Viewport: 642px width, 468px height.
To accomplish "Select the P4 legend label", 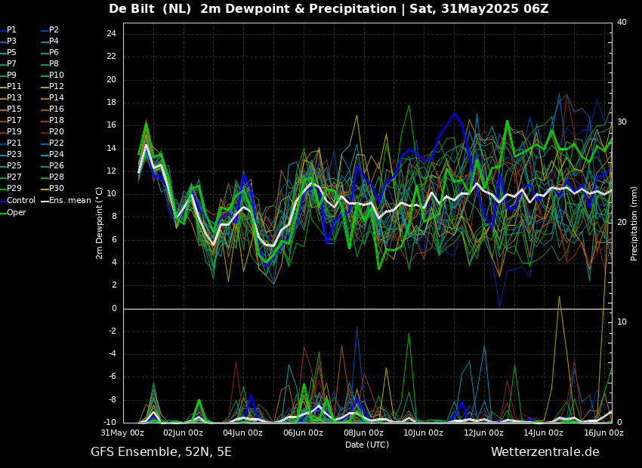I will point(51,41).
